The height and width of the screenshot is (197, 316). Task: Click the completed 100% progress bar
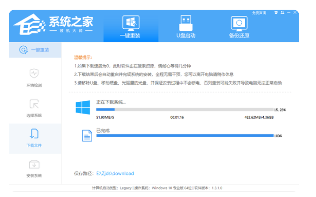click(x=185, y=135)
